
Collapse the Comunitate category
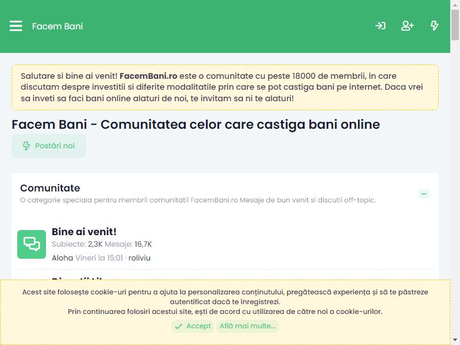[424, 194]
